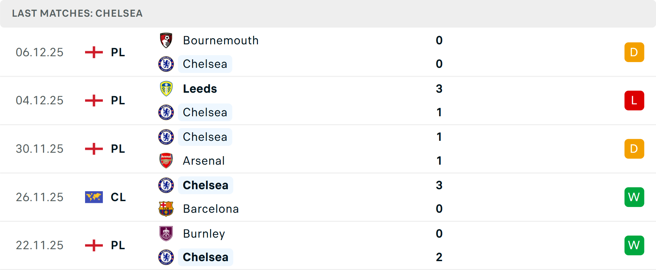Click the D badge for Bournemouth match
Viewport: 656px width, 270px height.
[634, 52]
